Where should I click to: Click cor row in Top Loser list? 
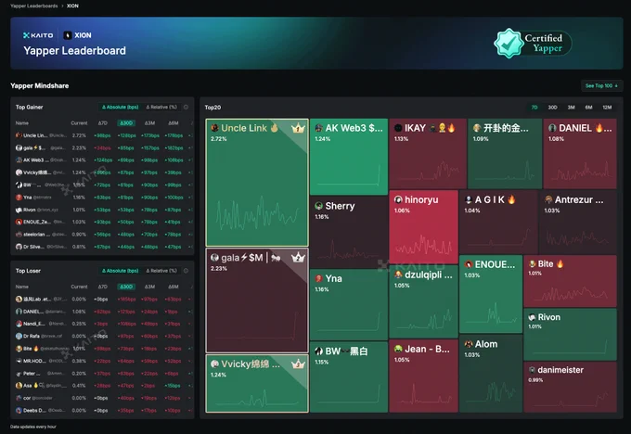103,398
